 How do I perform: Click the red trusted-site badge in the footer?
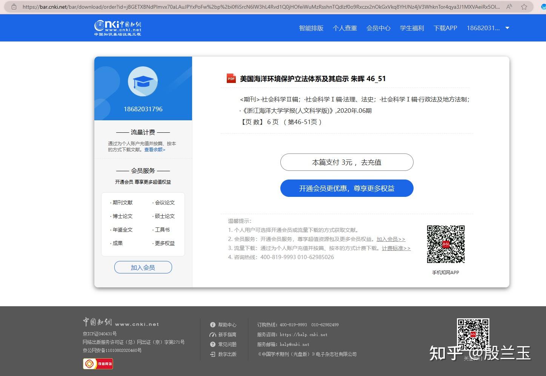98,364
